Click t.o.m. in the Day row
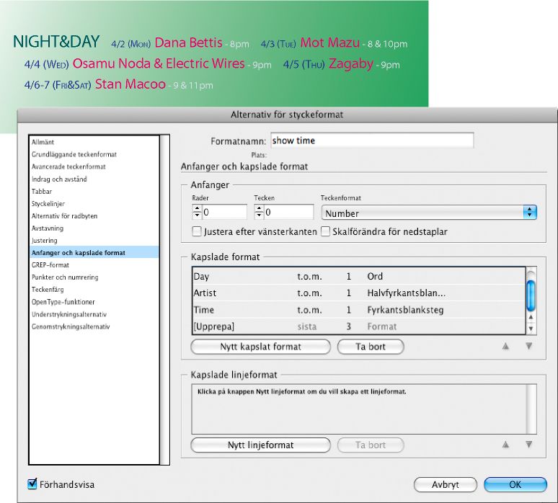 (309, 277)
